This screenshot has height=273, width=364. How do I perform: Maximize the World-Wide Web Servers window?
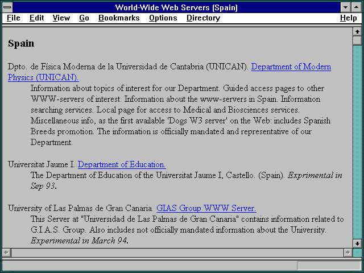tap(357, 7)
